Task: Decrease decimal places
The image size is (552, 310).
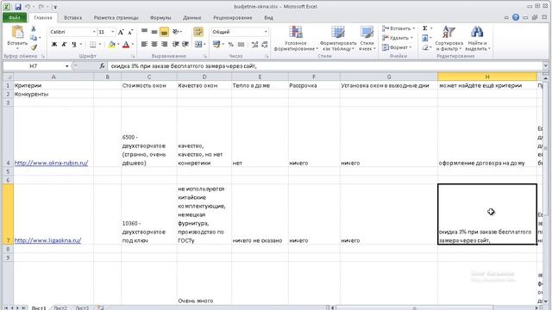Action: tap(265, 44)
